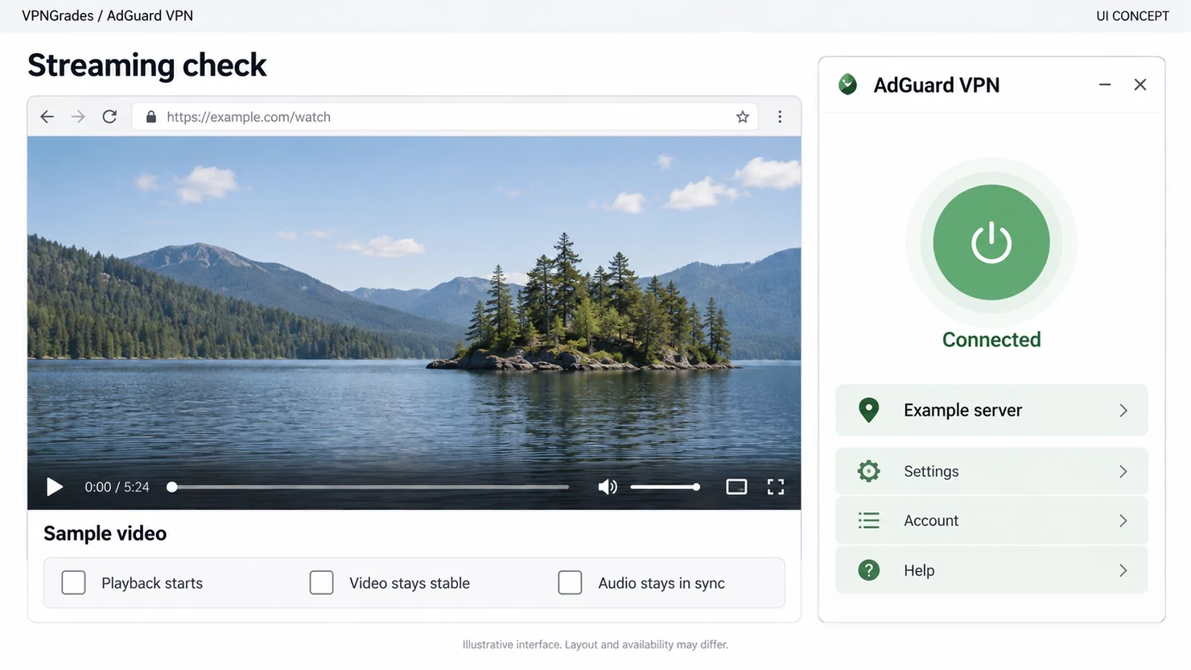Expand the Help row chevron
1191x670 pixels.
1123,570
